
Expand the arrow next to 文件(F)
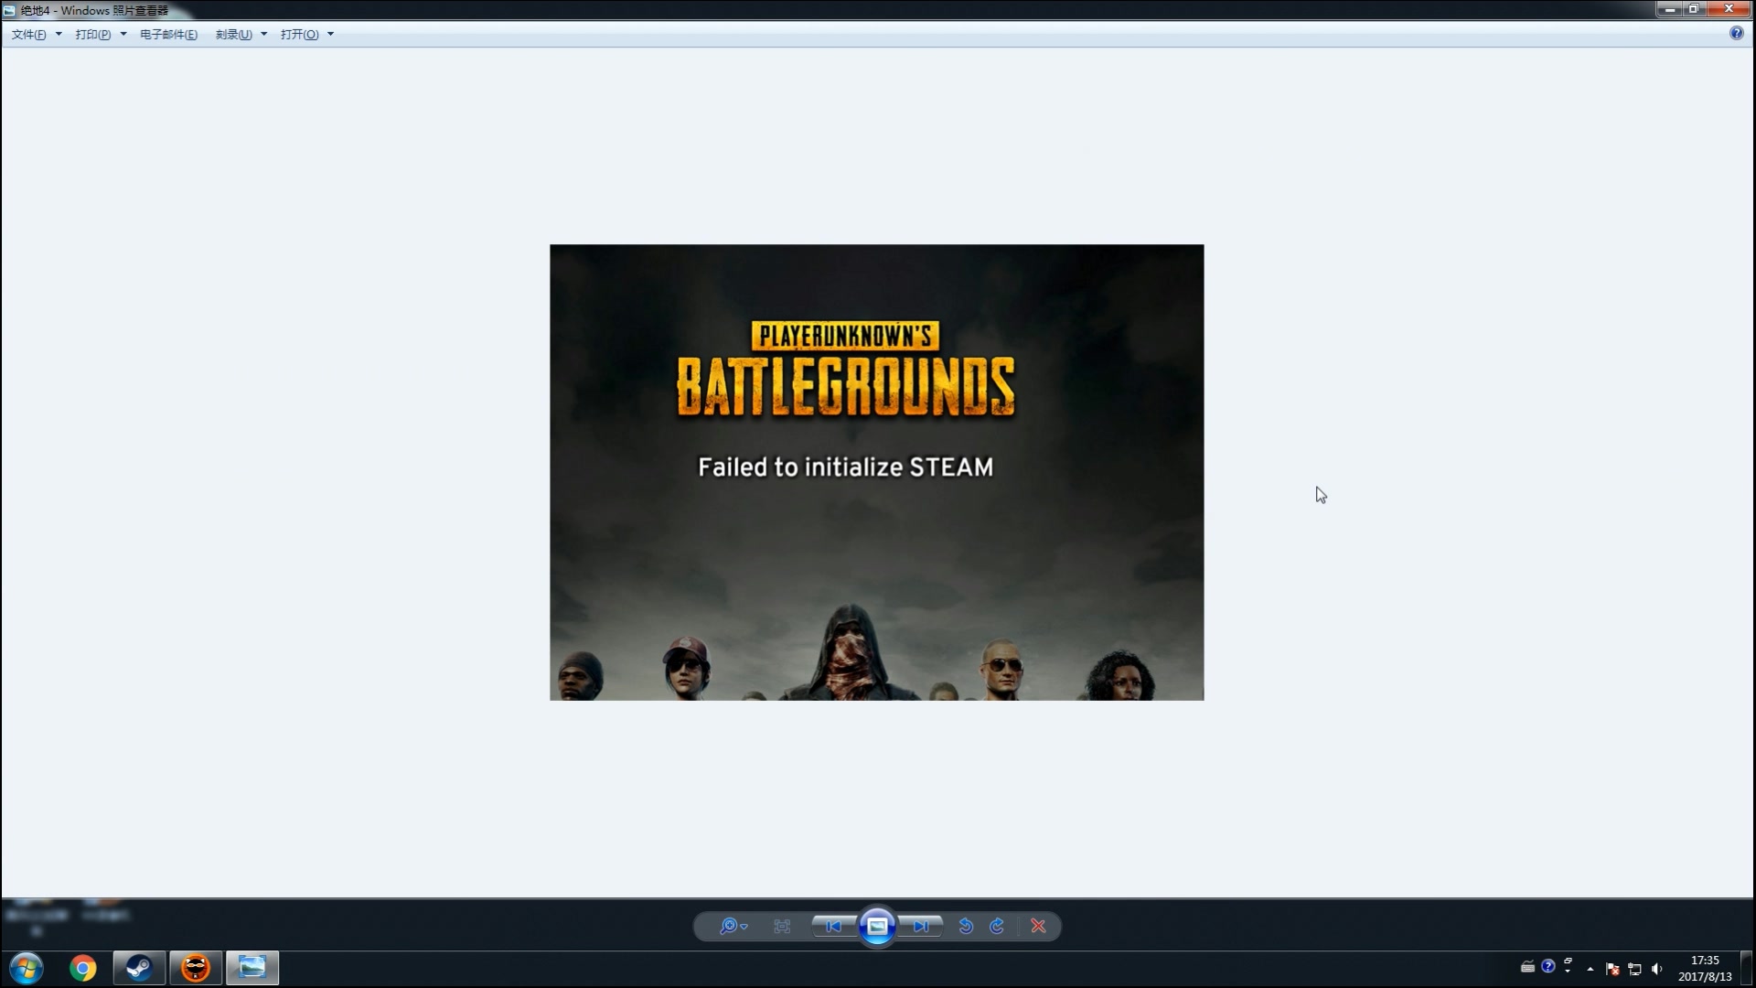click(x=59, y=35)
